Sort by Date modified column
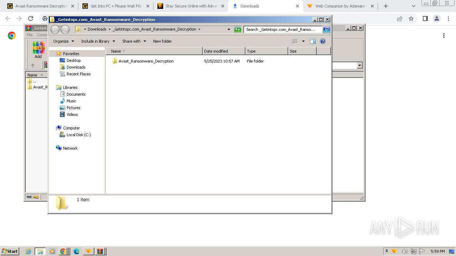 pos(224,51)
